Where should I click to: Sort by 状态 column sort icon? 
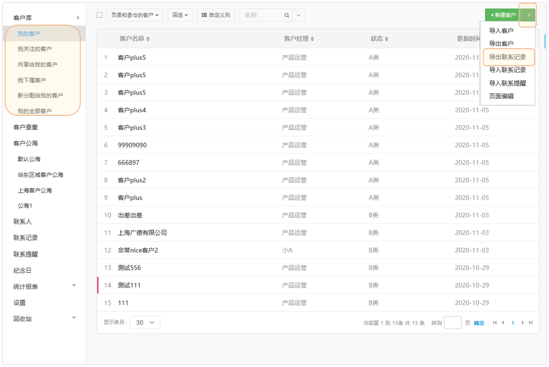click(386, 39)
